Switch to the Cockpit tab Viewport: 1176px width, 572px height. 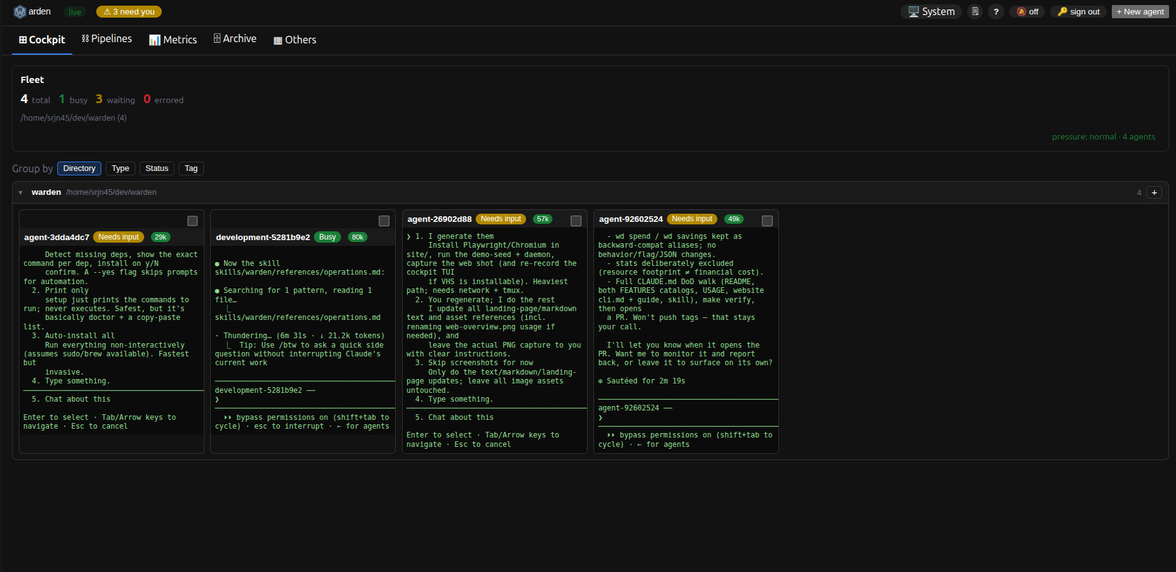click(x=42, y=40)
